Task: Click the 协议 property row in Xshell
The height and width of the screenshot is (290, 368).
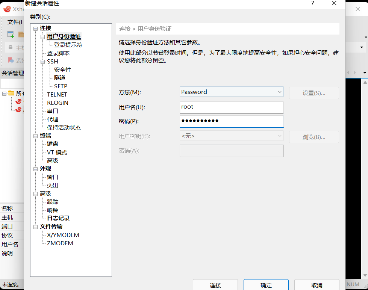Action: [x=12, y=235]
